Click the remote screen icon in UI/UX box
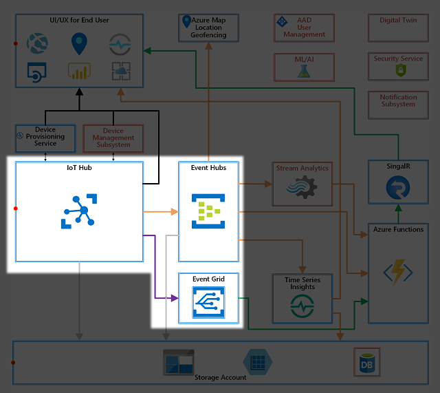The image size is (440, 393). pyautogui.click(x=36, y=72)
